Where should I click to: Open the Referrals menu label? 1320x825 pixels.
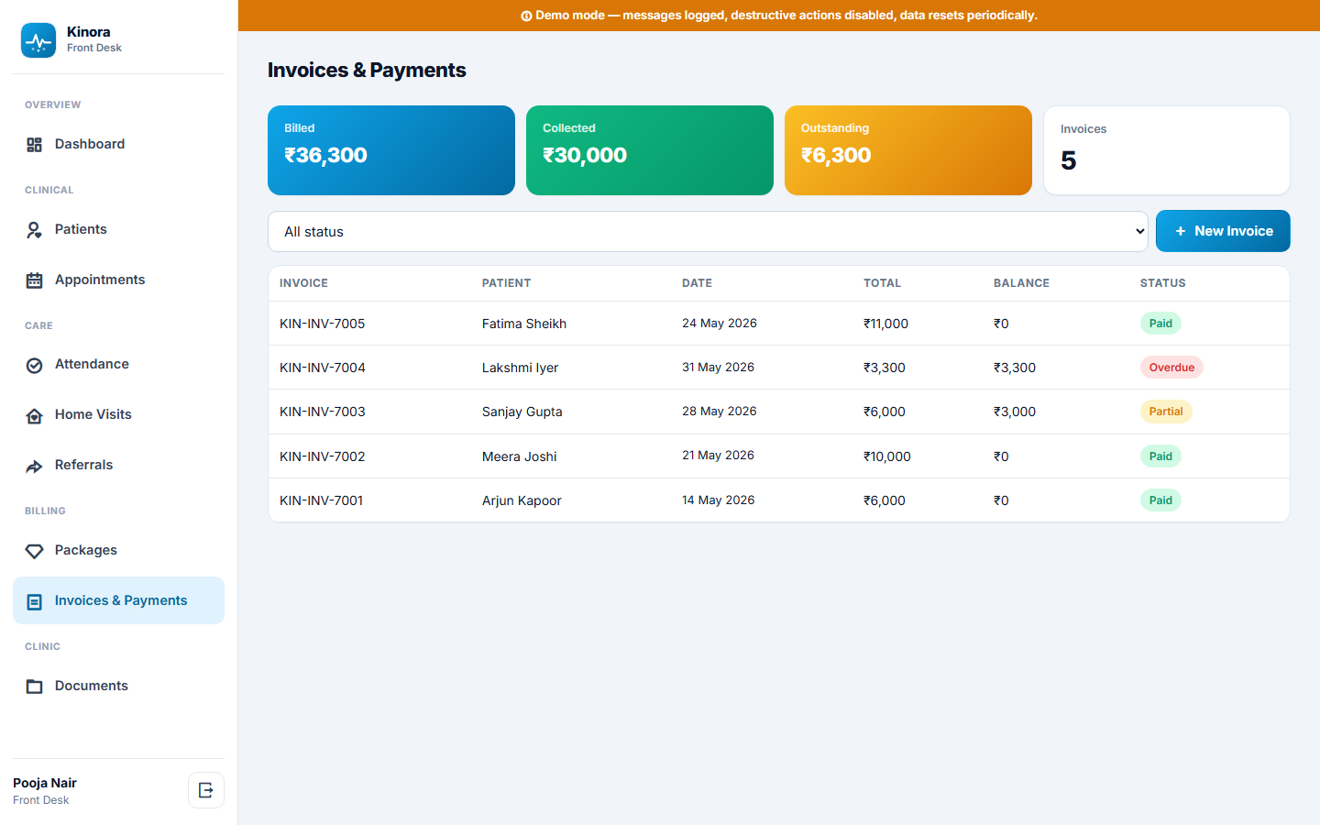83,465
